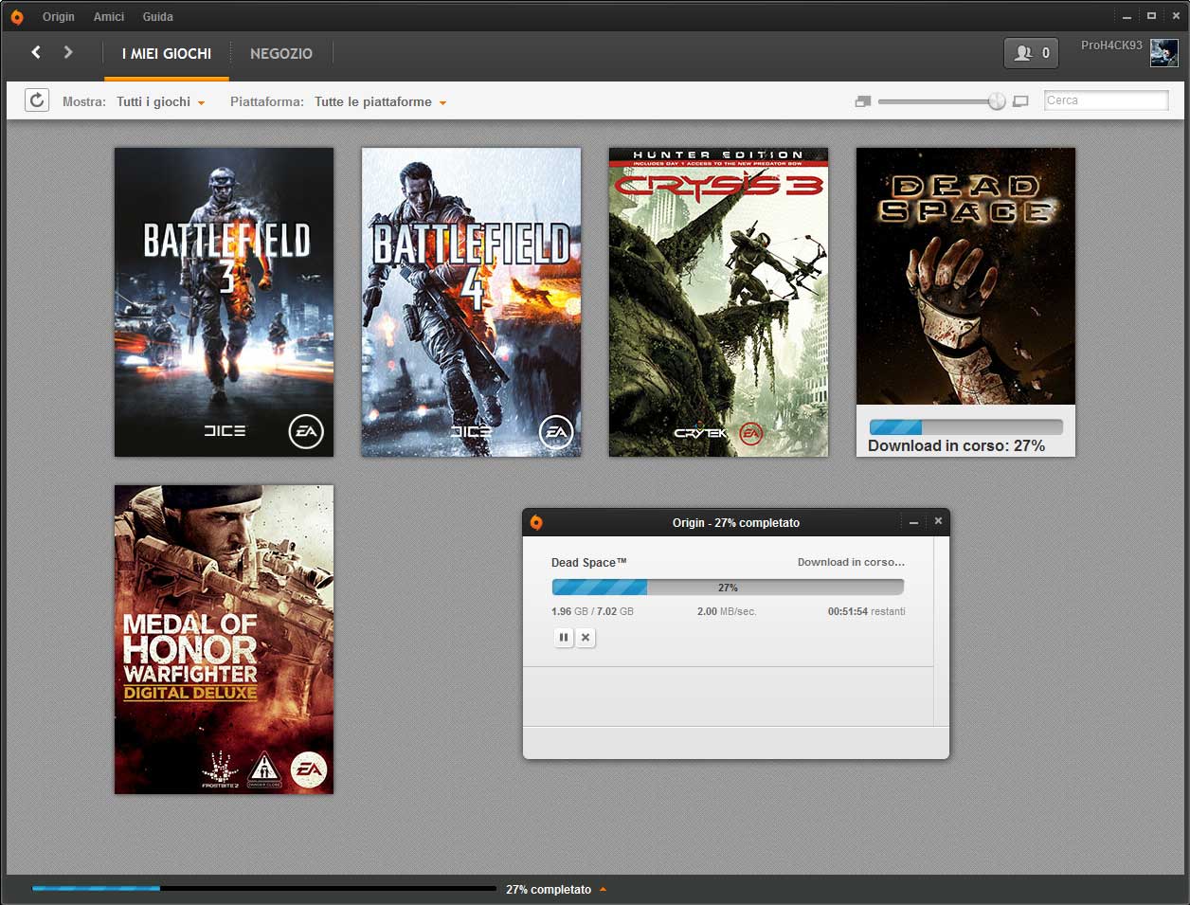Click the bottom status bar download progress
The width and height of the screenshot is (1190, 905).
[x=264, y=889]
